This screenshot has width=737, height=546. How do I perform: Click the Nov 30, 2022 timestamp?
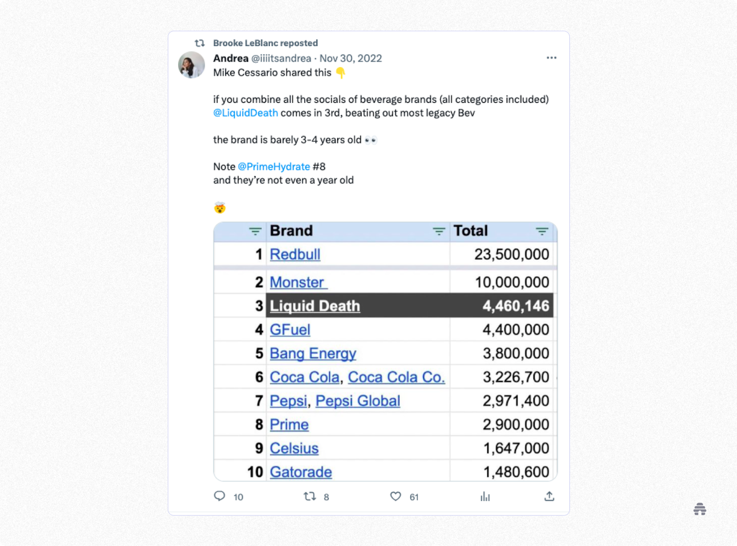351,58
